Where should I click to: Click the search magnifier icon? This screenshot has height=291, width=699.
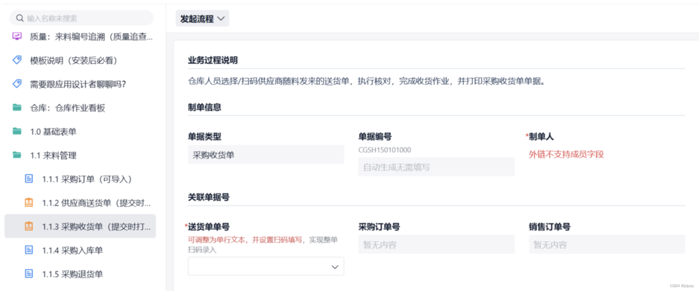click(20, 18)
